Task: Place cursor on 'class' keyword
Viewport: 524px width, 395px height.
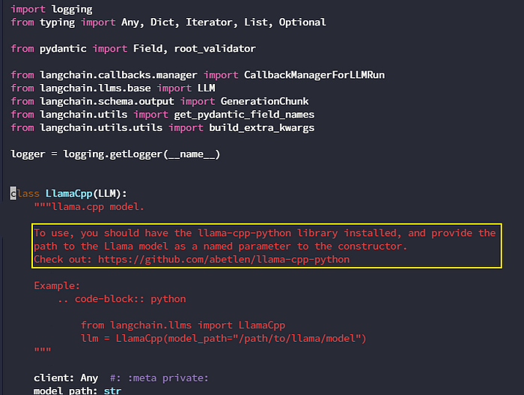Action: [x=25, y=193]
